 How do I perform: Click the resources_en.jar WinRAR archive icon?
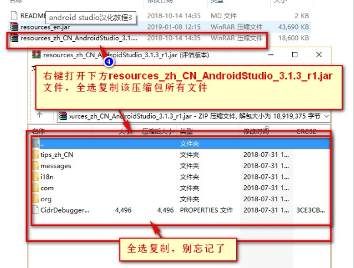(14, 27)
